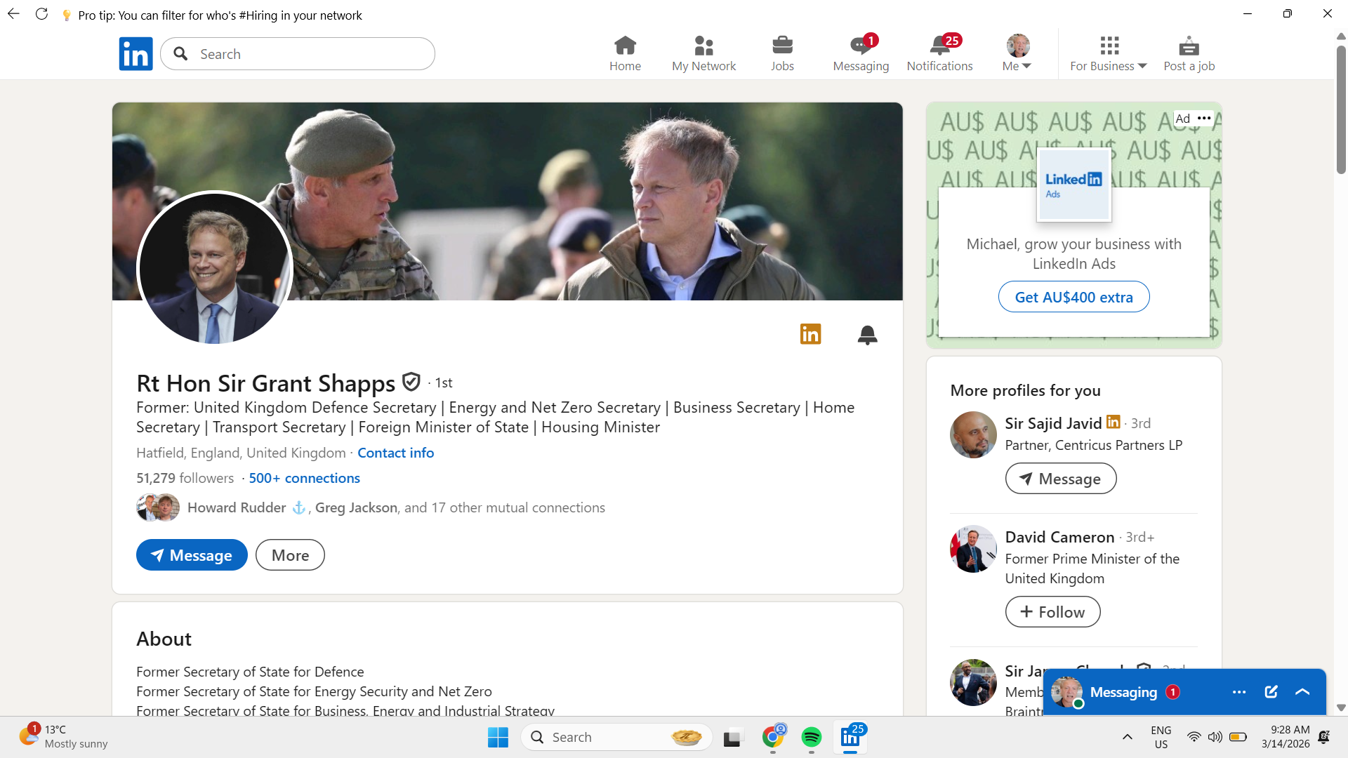Expand the Messaging overlay chevron
The image size is (1348, 758).
[1302, 692]
